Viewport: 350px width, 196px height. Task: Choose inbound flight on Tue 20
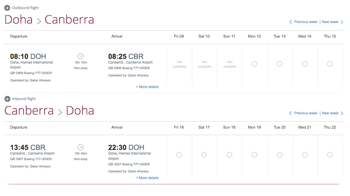[280, 155]
